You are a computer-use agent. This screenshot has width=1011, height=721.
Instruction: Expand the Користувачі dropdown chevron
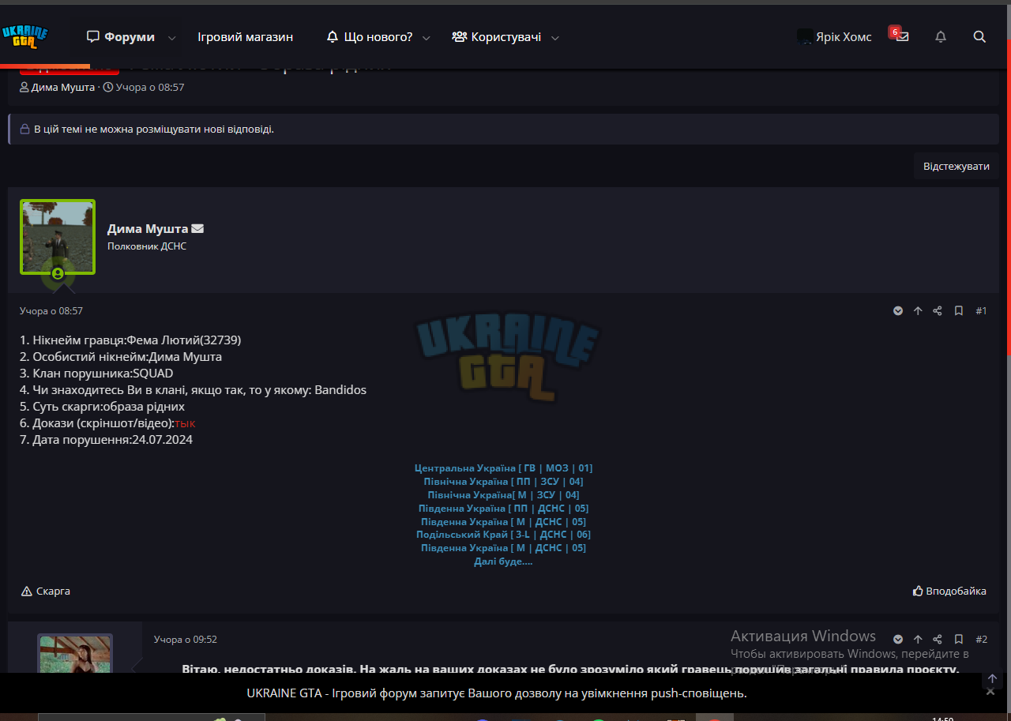pos(555,37)
